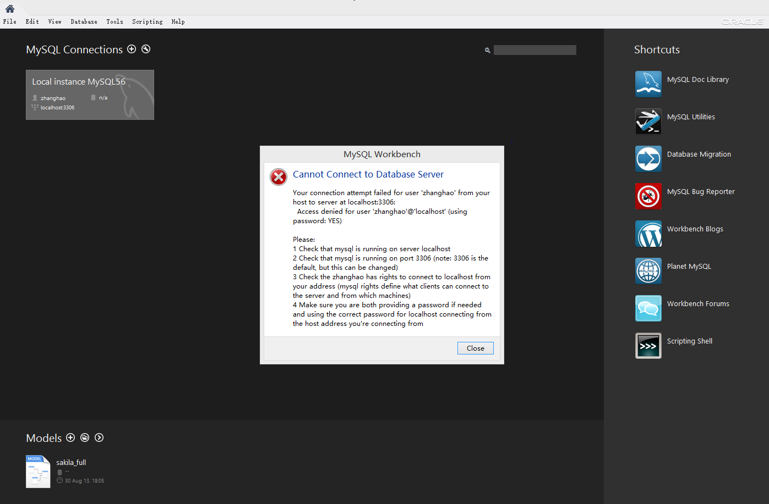The image size is (769, 504).
Task: Click the MySQL Doc Library link
Action: [698, 80]
